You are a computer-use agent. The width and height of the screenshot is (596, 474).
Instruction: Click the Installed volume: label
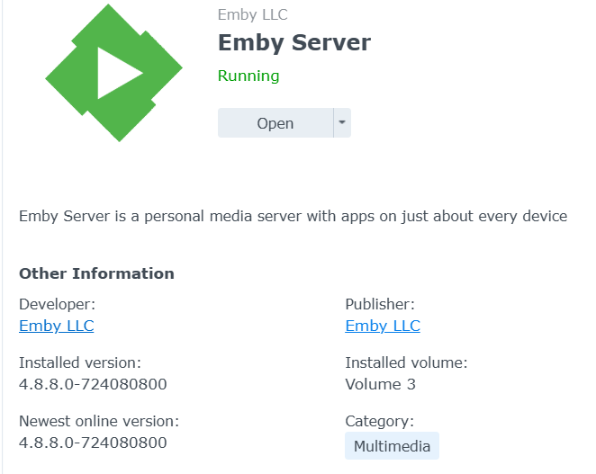click(406, 362)
